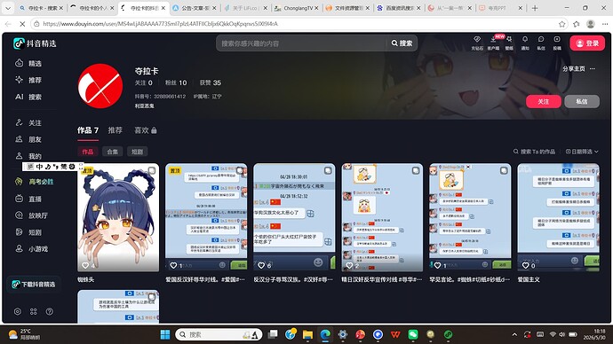613x344 pixels.
Task: Stop page loading in browser toolbar
Action: (22, 24)
